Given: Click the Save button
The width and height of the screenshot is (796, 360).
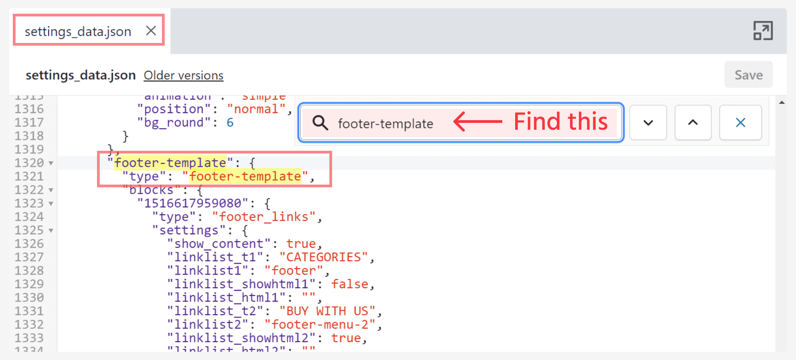Looking at the screenshot, I should point(748,75).
